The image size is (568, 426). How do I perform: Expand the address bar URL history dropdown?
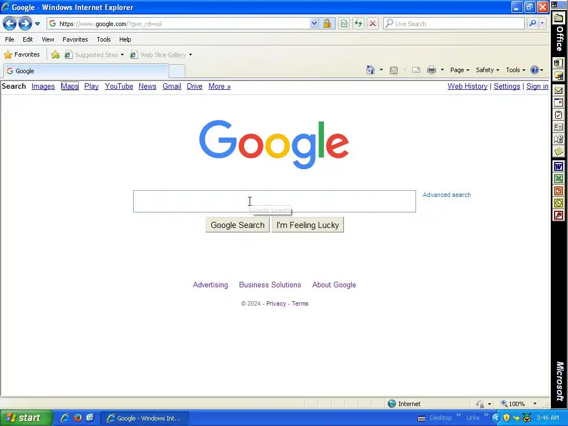click(314, 24)
